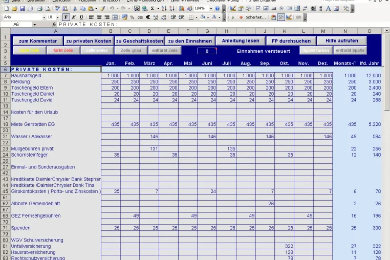Sort descending with the Z-A icon
The width and height of the screenshot is (390, 260).
(x=171, y=9)
